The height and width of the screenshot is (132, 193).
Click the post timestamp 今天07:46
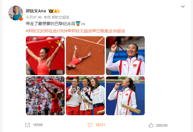(x=34, y=17)
